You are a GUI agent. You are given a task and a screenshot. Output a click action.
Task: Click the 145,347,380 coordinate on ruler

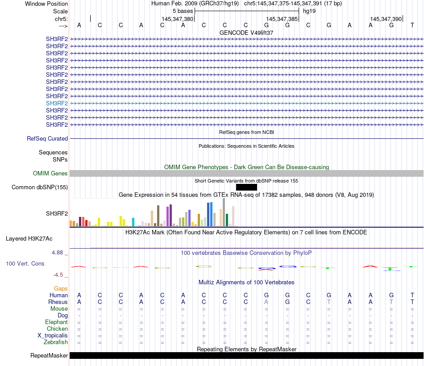pos(177,19)
